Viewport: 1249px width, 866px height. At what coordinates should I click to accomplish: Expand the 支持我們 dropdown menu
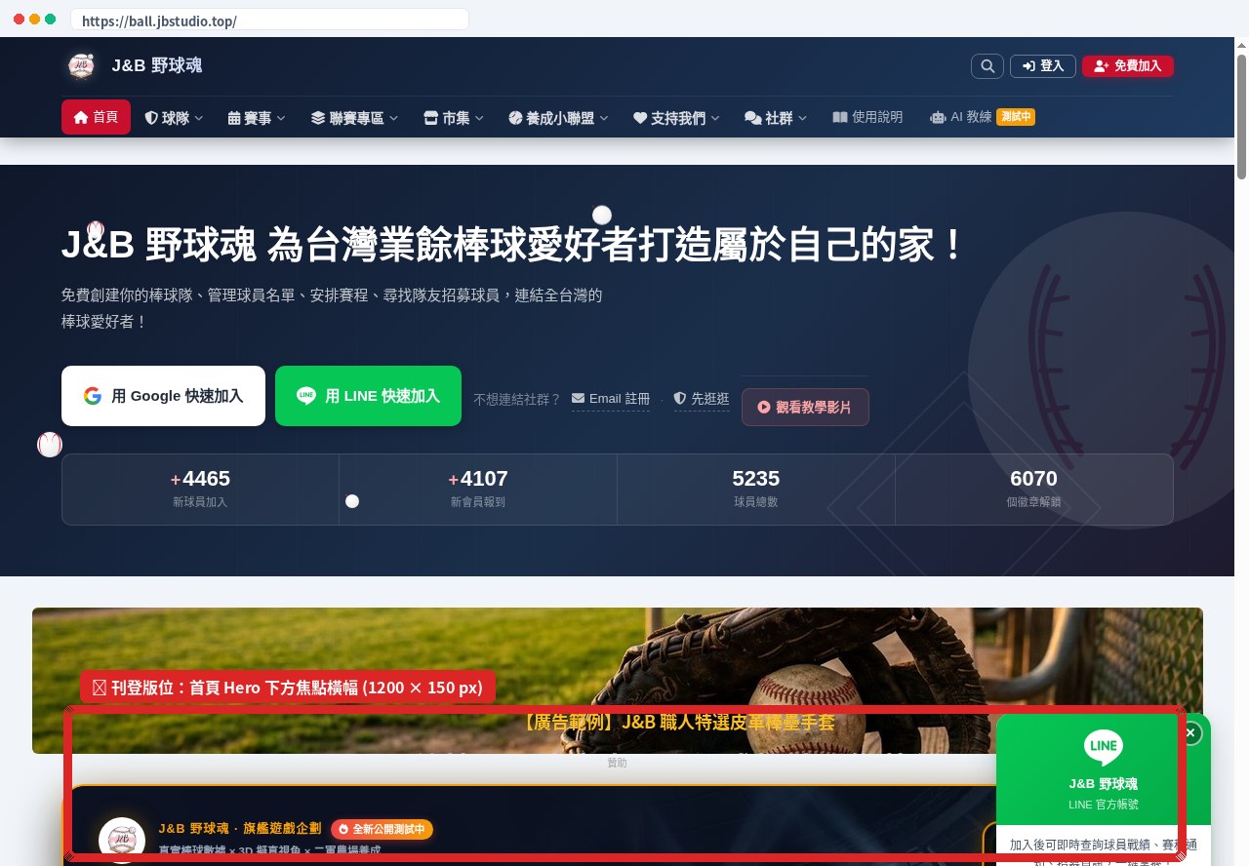coord(676,118)
